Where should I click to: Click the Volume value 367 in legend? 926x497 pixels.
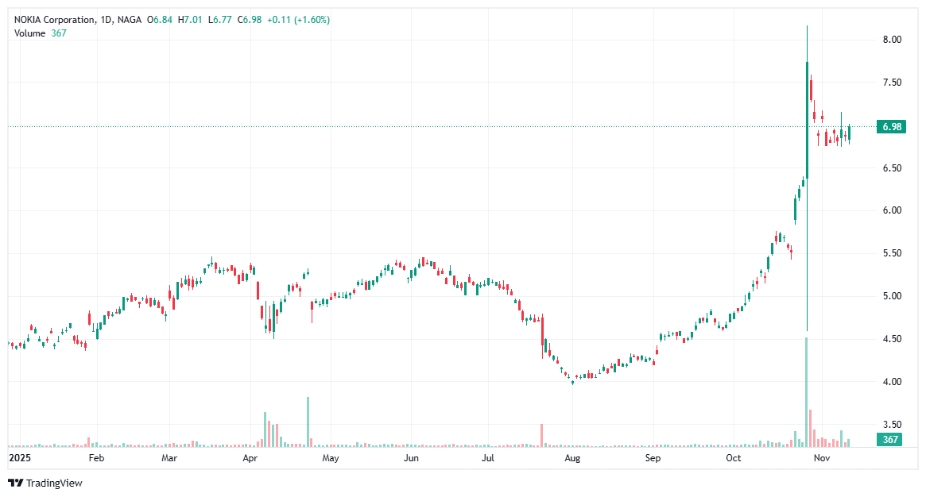tap(57, 33)
